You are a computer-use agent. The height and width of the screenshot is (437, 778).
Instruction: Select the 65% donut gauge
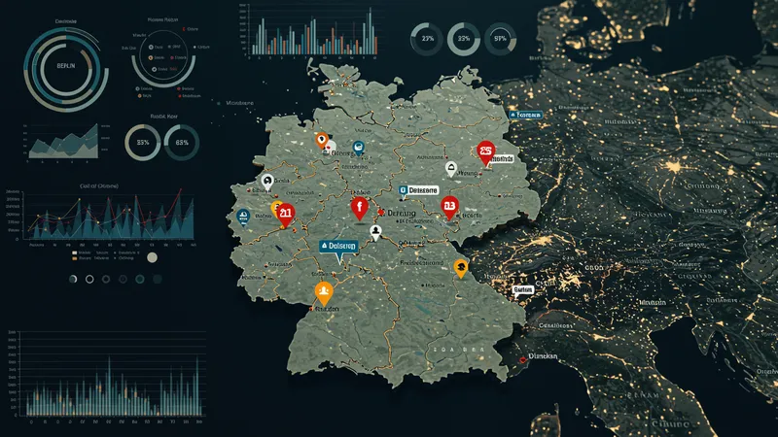[181, 143]
